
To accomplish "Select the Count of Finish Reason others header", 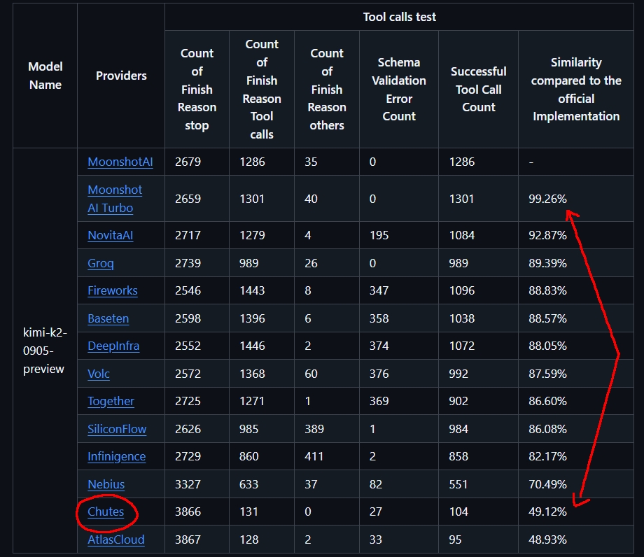I will 327,89.
